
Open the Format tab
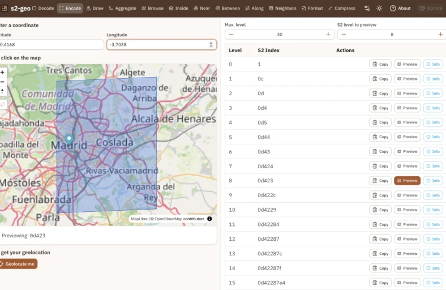coord(312,8)
